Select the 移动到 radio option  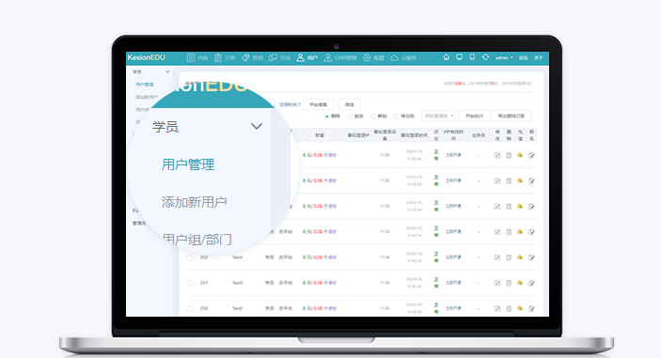pyautogui.click(x=397, y=117)
